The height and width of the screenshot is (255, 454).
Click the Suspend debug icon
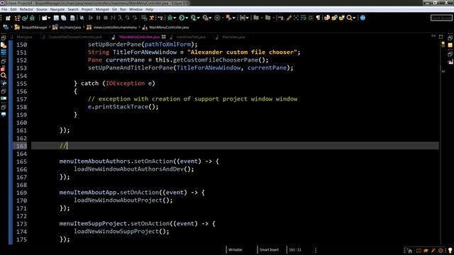99,18
